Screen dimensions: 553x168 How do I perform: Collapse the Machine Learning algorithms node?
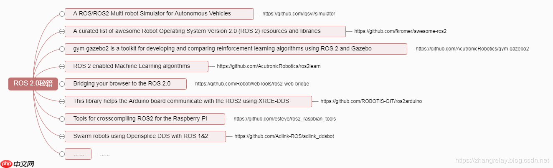pyautogui.click(x=62, y=66)
